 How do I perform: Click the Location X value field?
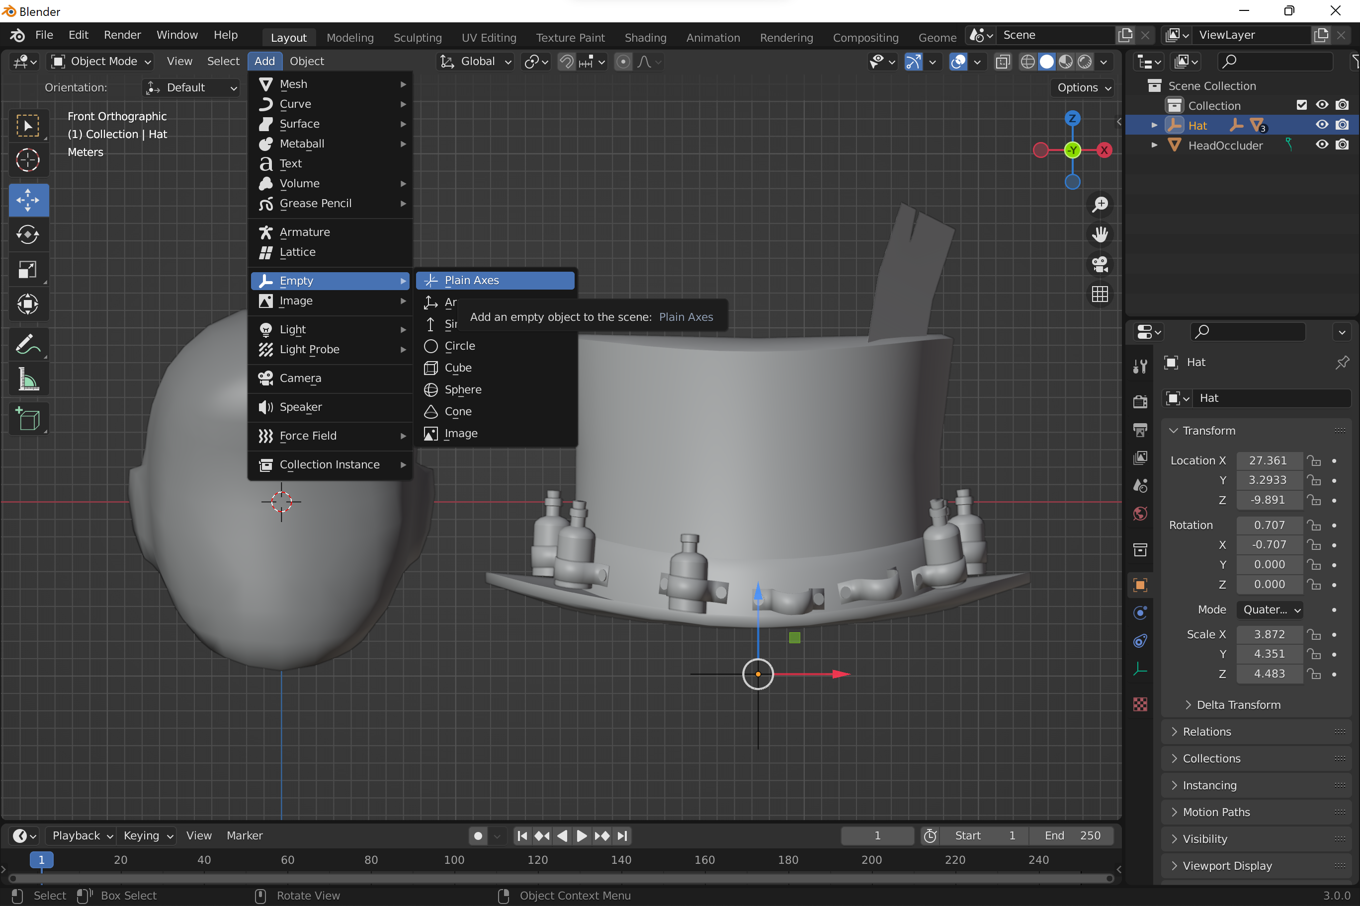click(1268, 460)
